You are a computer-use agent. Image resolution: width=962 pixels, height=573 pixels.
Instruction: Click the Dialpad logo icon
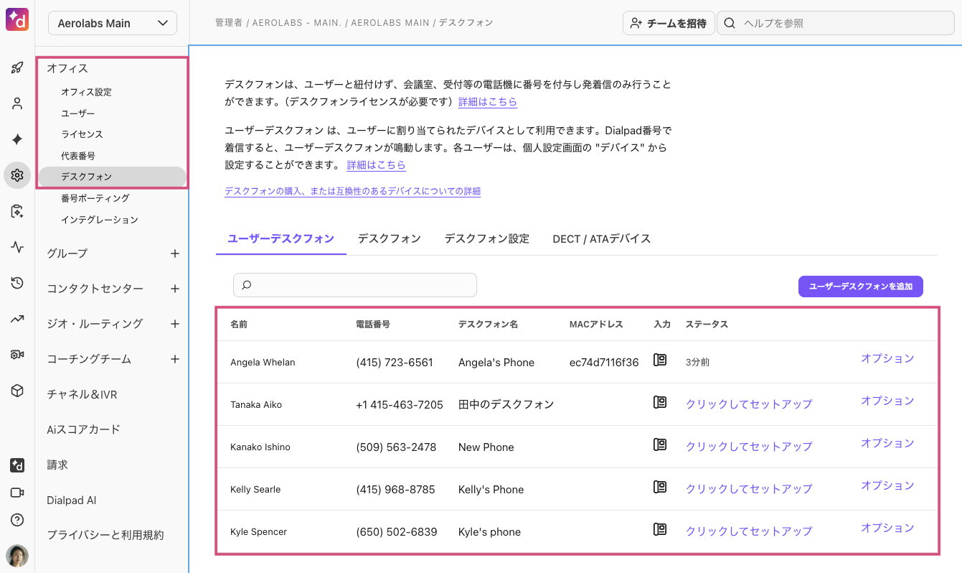coord(17,19)
